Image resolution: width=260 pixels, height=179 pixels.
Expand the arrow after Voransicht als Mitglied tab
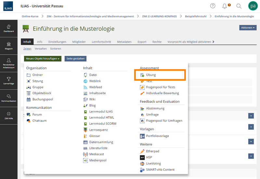(213, 42)
